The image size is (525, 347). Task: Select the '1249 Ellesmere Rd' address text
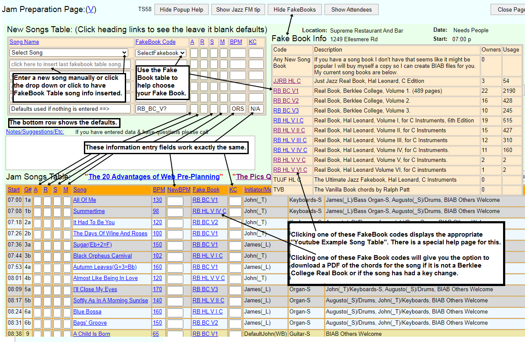click(354, 40)
